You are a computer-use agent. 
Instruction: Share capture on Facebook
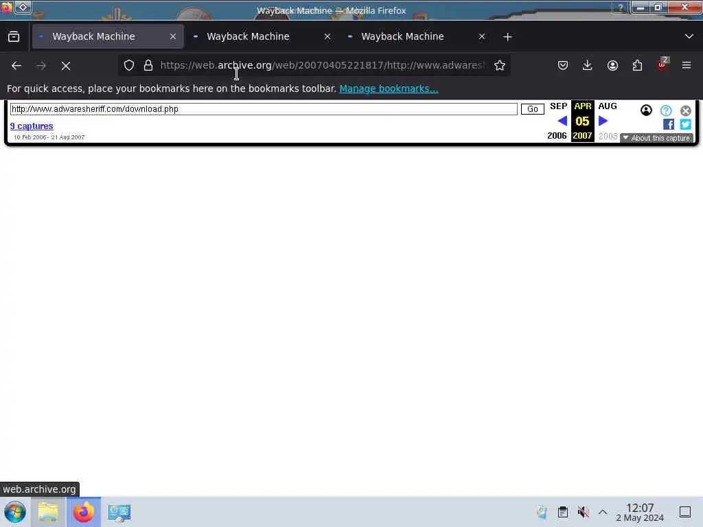click(x=669, y=124)
